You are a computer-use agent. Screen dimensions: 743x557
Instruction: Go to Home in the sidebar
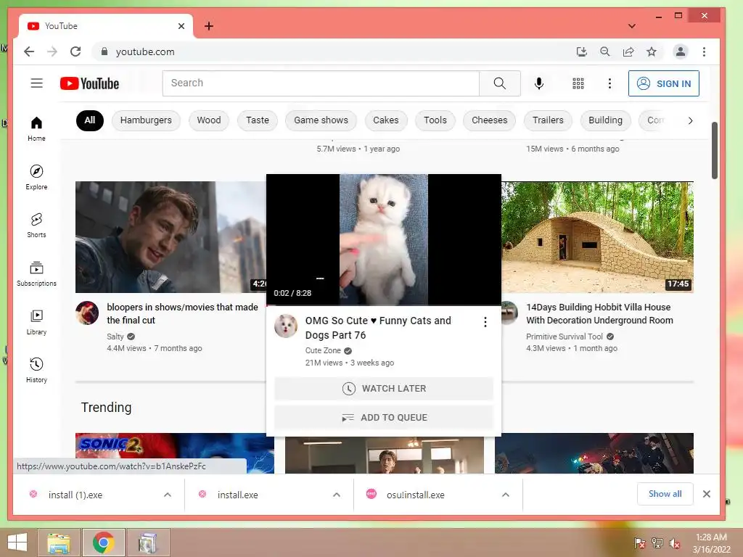[36, 129]
